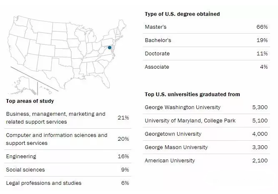Click the Michigan state shape
The width and height of the screenshot is (278, 194).
click(x=90, y=36)
